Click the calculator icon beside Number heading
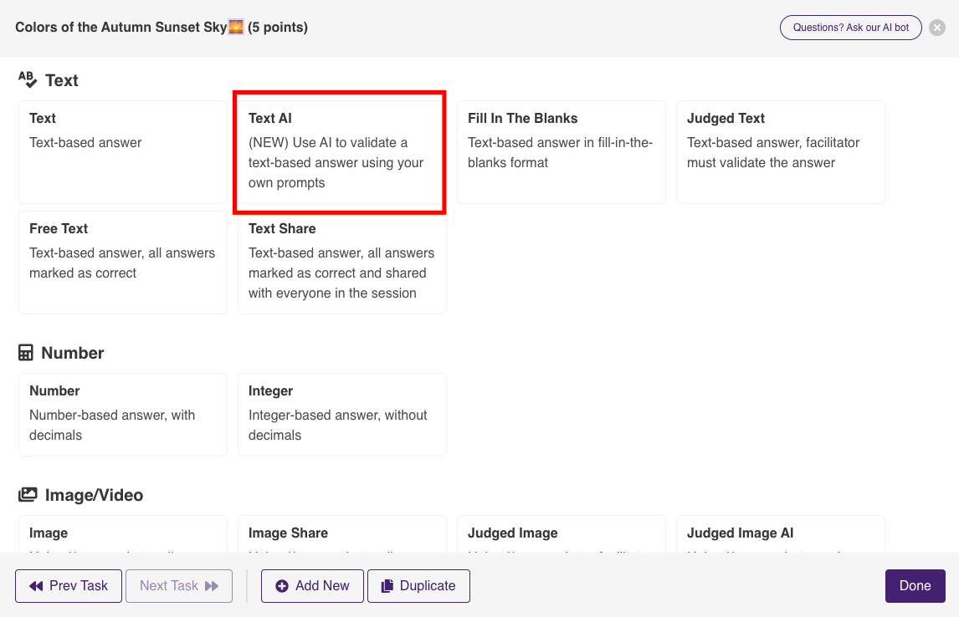 (28, 352)
